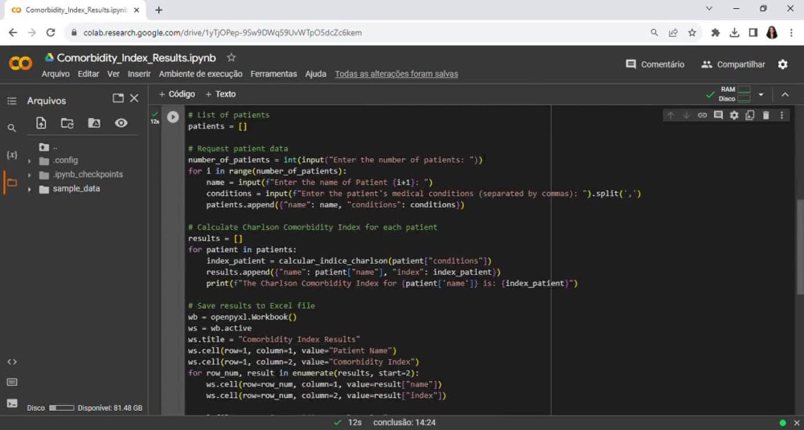Image resolution: width=804 pixels, height=430 pixels.
Task: Click the Compartilhar share button
Action: (x=733, y=64)
